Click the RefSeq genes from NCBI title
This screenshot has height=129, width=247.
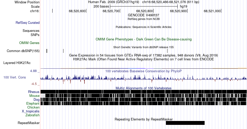click(144, 19)
